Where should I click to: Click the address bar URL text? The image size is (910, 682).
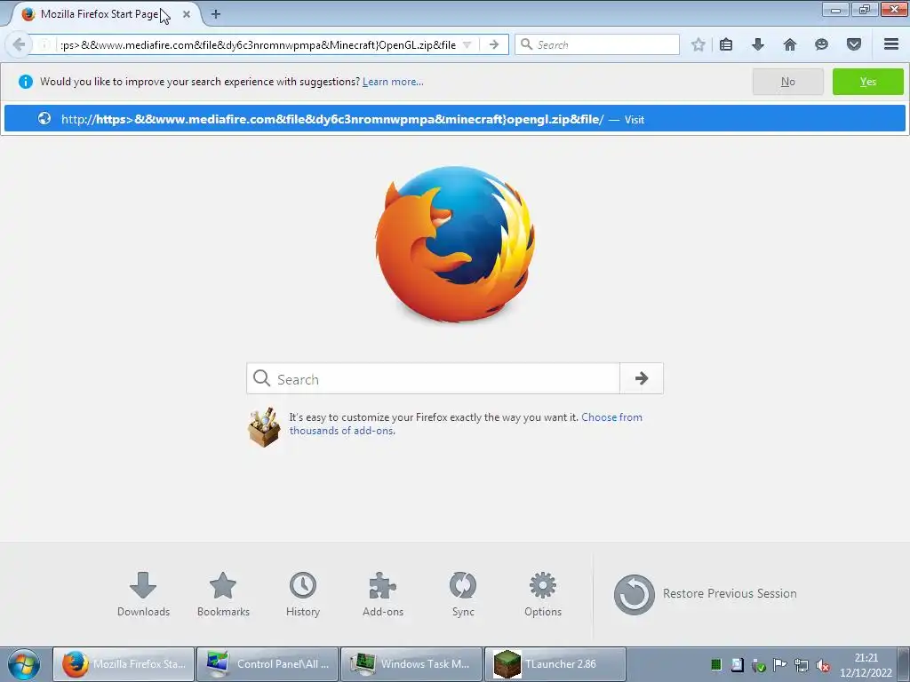259,44
